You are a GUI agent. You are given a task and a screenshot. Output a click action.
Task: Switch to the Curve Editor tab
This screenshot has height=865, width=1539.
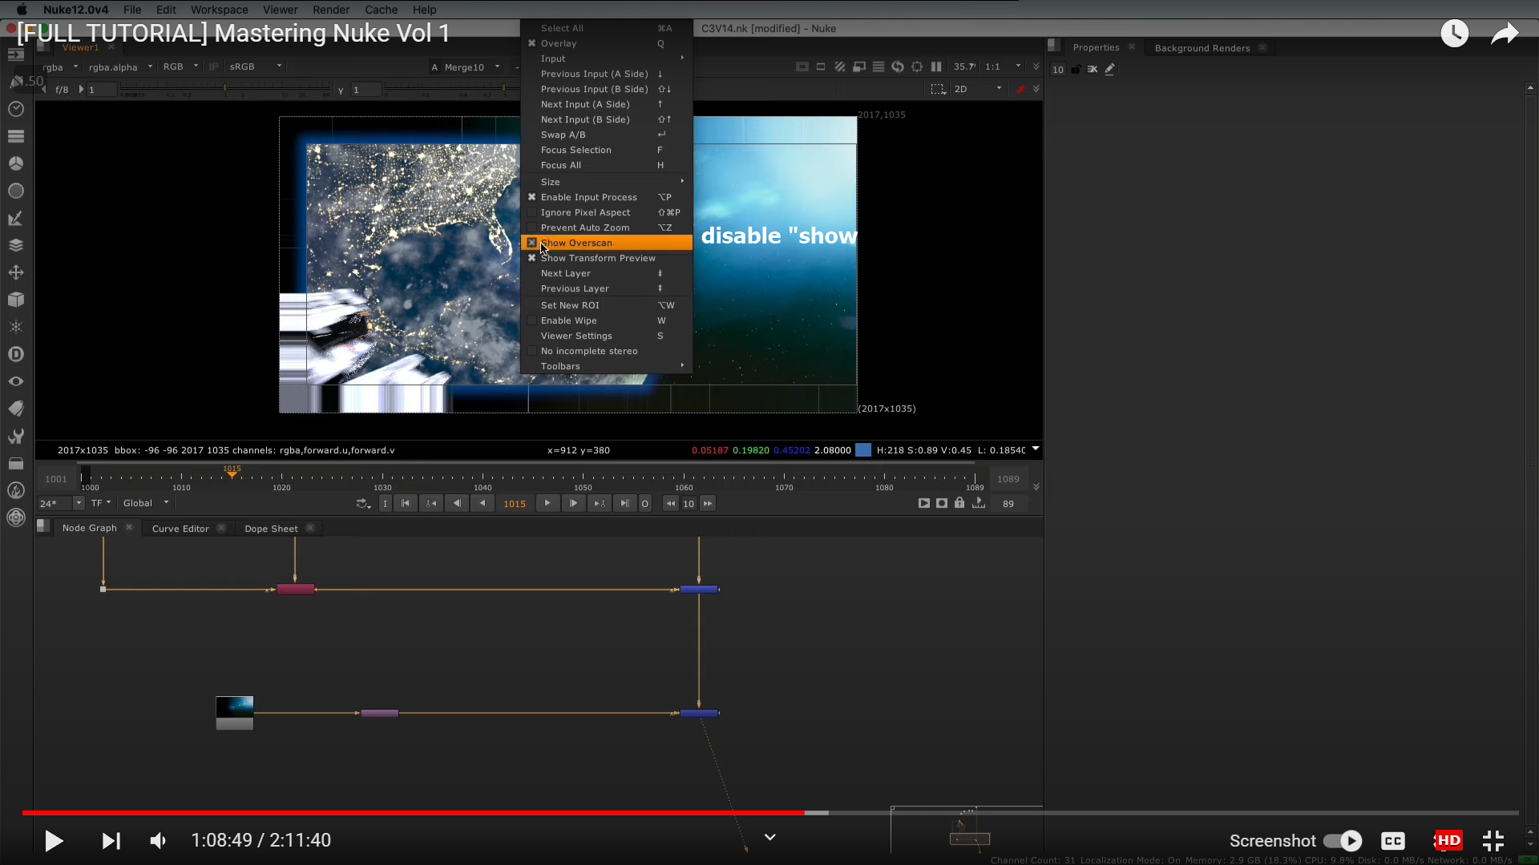pyautogui.click(x=180, y=529)
